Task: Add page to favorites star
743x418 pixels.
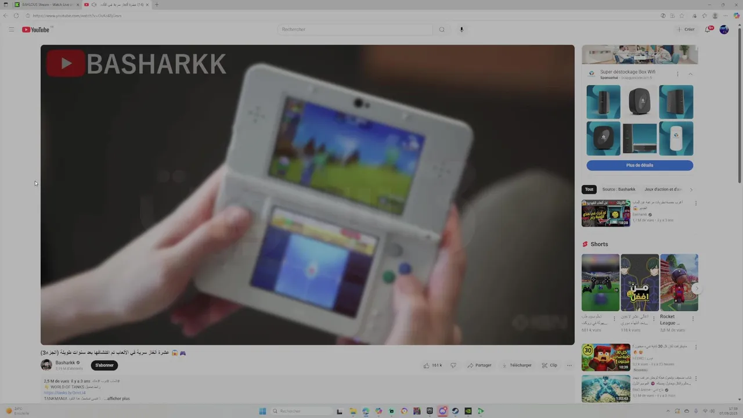Action: (x=682, y=16)
